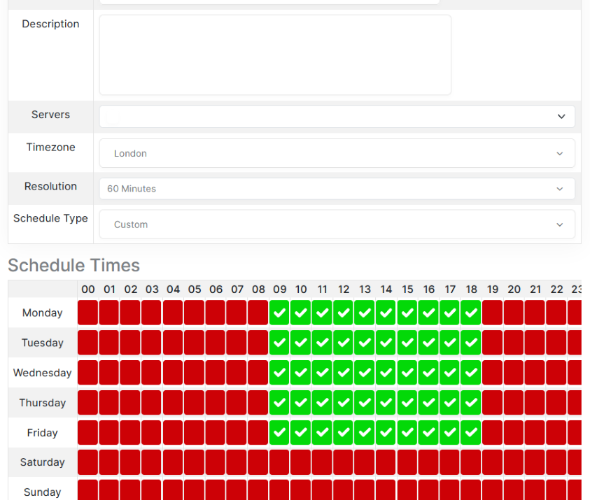
Task: Toggle off the Wednesday 15:00 slot
Action: pos(407,373)
